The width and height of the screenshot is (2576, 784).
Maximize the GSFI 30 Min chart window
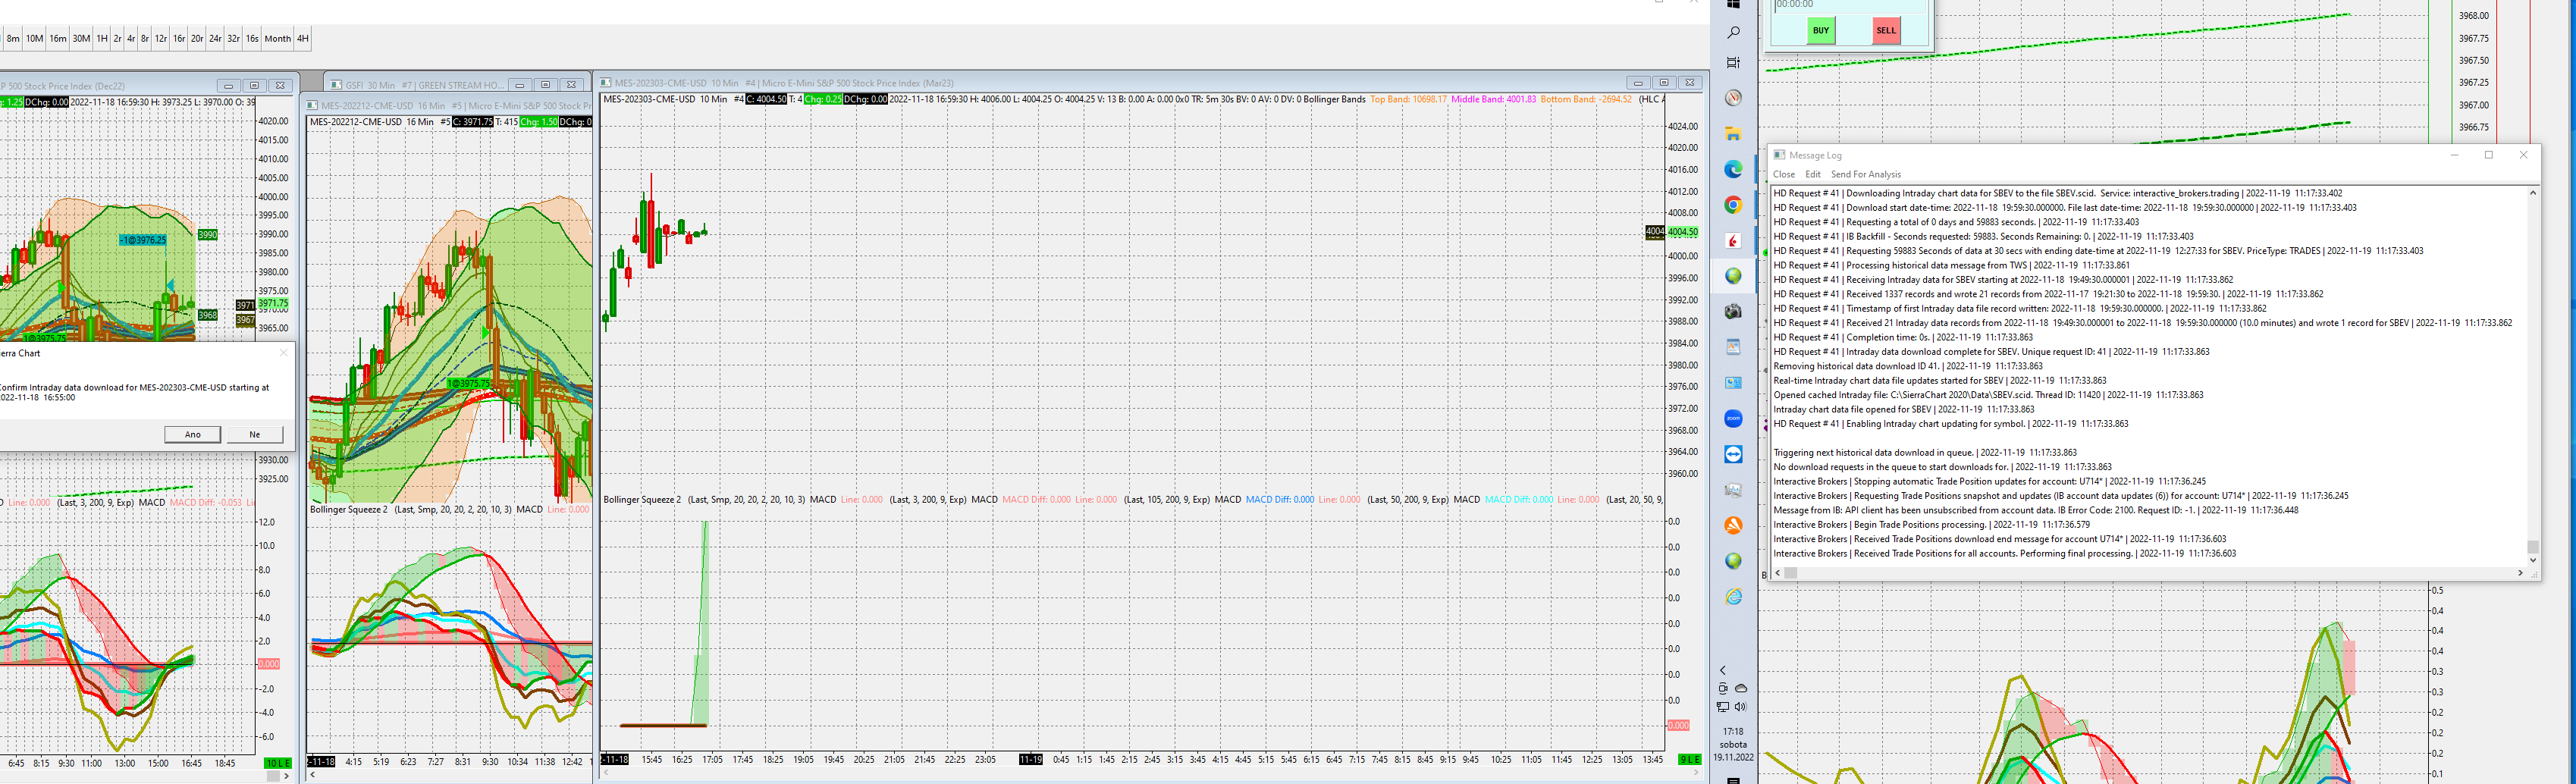point(545,85)
